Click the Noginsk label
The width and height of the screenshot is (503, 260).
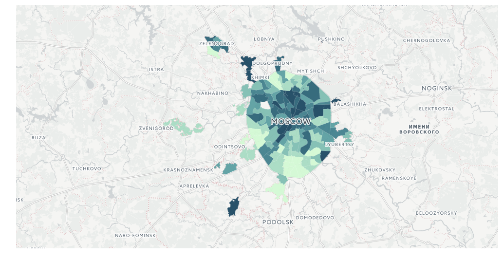pyautogui.click(x=437, y=88)
